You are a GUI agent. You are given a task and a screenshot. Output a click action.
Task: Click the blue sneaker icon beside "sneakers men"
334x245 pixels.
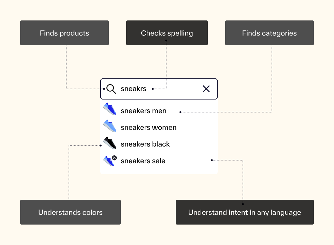(110, 109)
